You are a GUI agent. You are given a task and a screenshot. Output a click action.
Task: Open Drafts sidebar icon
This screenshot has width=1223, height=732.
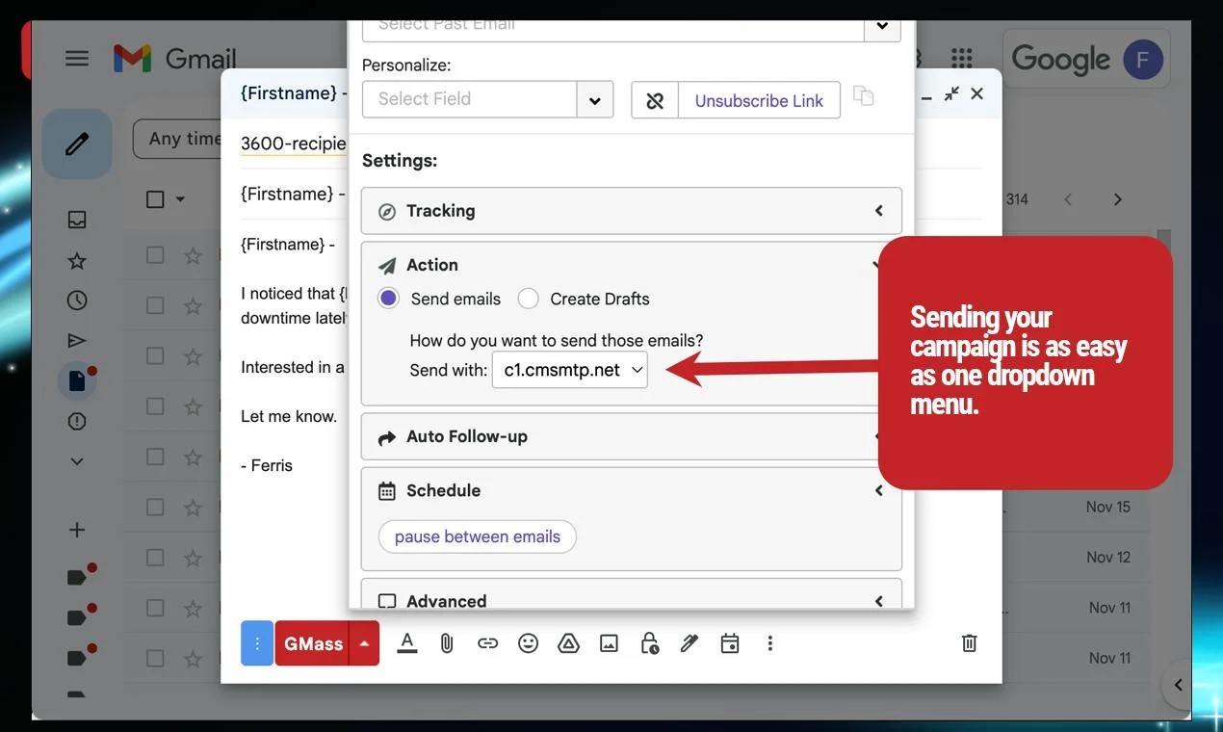78,381
